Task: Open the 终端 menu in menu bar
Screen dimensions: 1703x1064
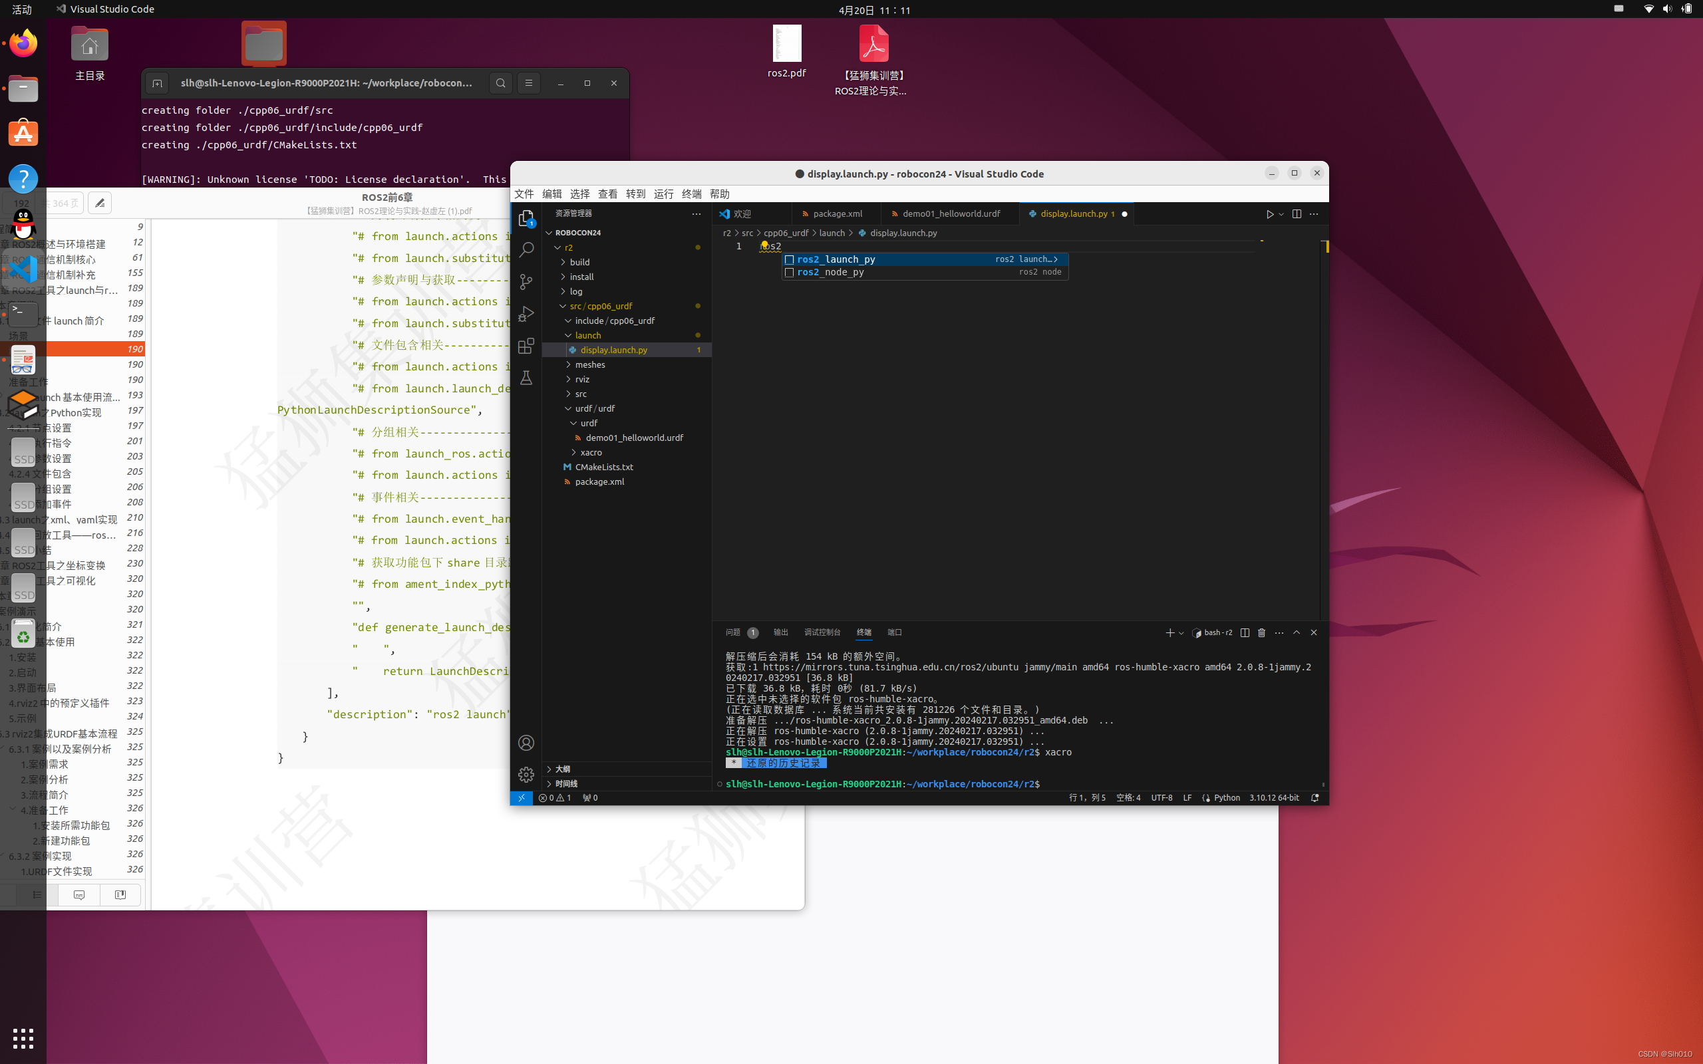Action: (x=691, y=194)
